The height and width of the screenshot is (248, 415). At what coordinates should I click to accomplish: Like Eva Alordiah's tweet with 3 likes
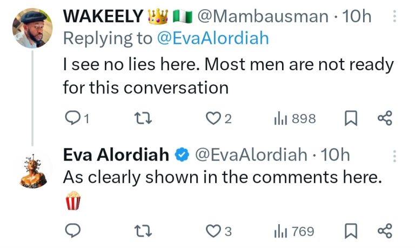pyautogui.click(x=214, y=231)
